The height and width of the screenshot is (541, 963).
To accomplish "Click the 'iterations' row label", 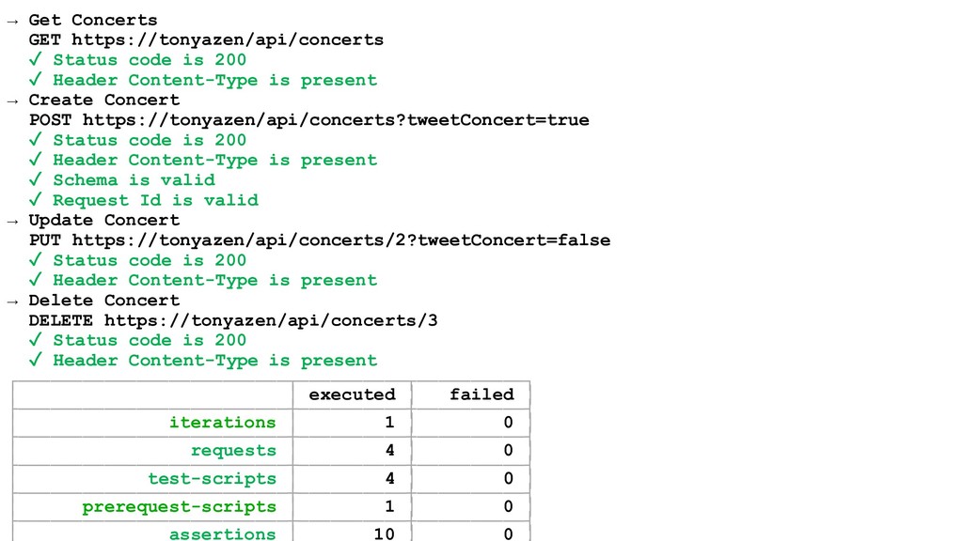I will [x=223, y=423].
